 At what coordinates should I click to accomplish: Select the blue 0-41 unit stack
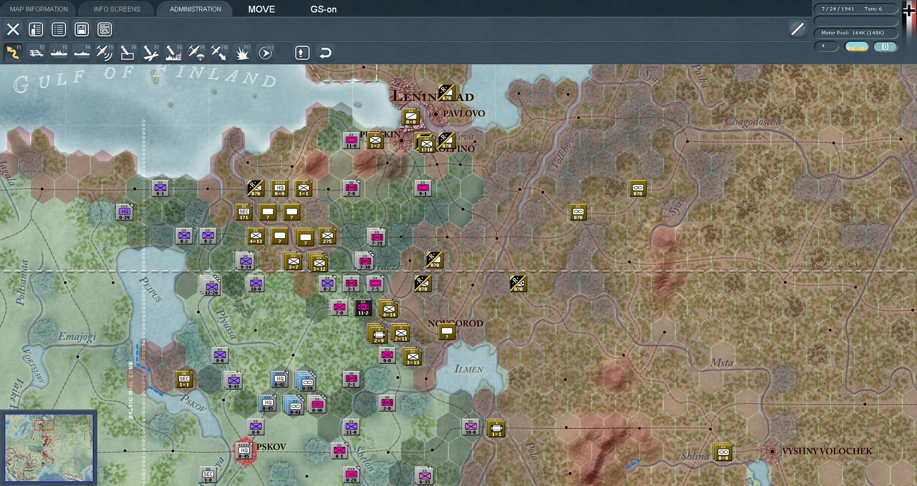pos(295,406)
